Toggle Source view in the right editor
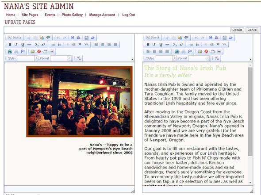Screen dimensions: 261x195 click(x=153, y=38)
